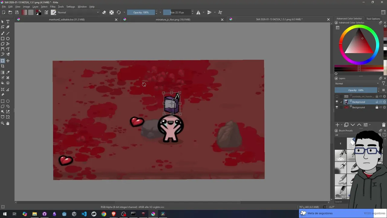
Task: Click the wrap-around crop toolbar icon
Action: 220,12
